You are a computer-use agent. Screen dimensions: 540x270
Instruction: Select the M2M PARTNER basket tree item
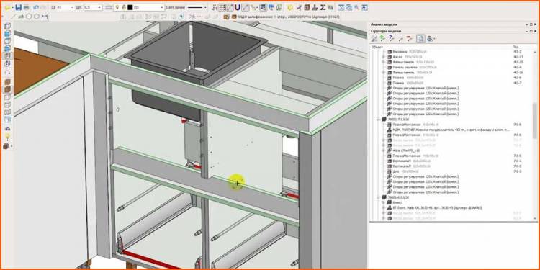(448, 130)
